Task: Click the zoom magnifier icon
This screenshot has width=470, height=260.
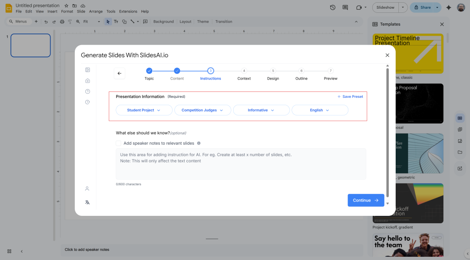Action: pyautogui.click(x=78, y=22)
